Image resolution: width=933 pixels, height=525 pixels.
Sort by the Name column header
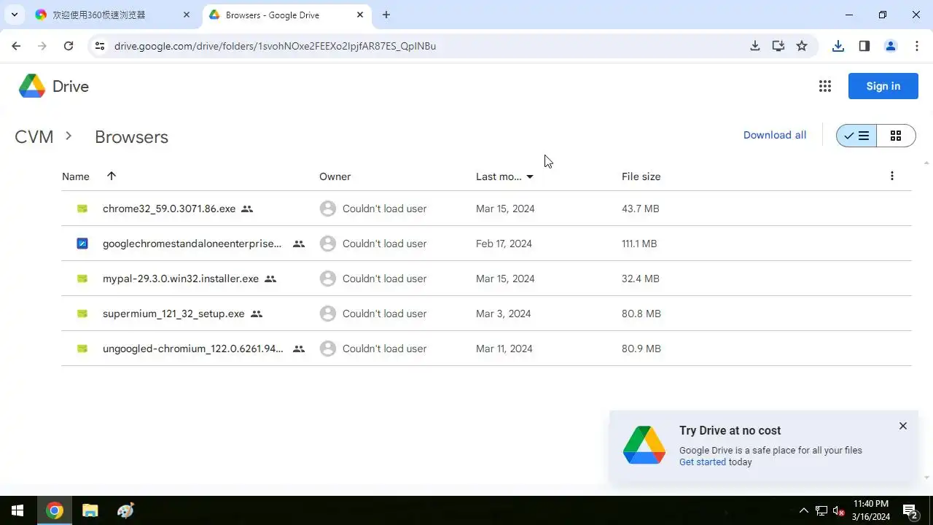[76, 176]
